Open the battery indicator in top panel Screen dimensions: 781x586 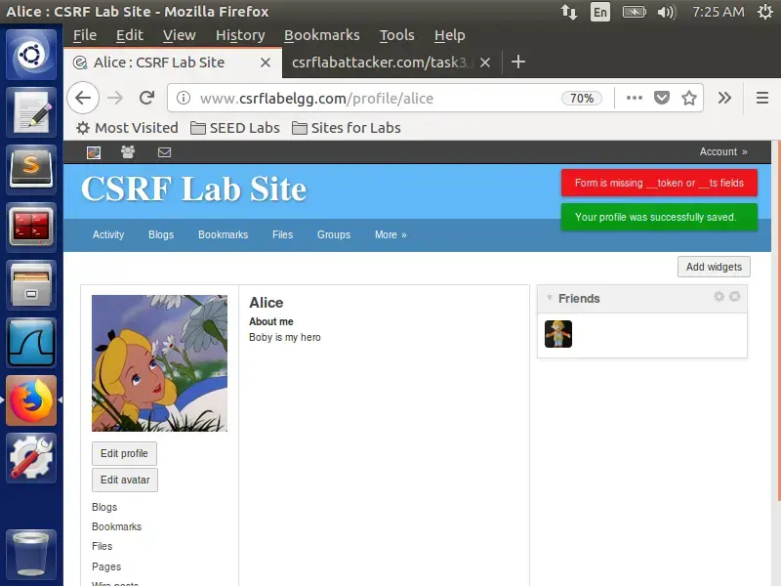(x=634, y=12)
